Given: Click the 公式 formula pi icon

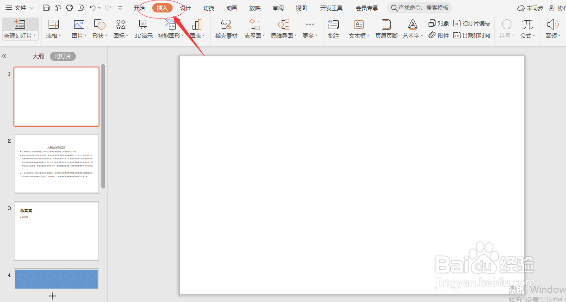Looking at the screenshot, I should click(527, 25).
